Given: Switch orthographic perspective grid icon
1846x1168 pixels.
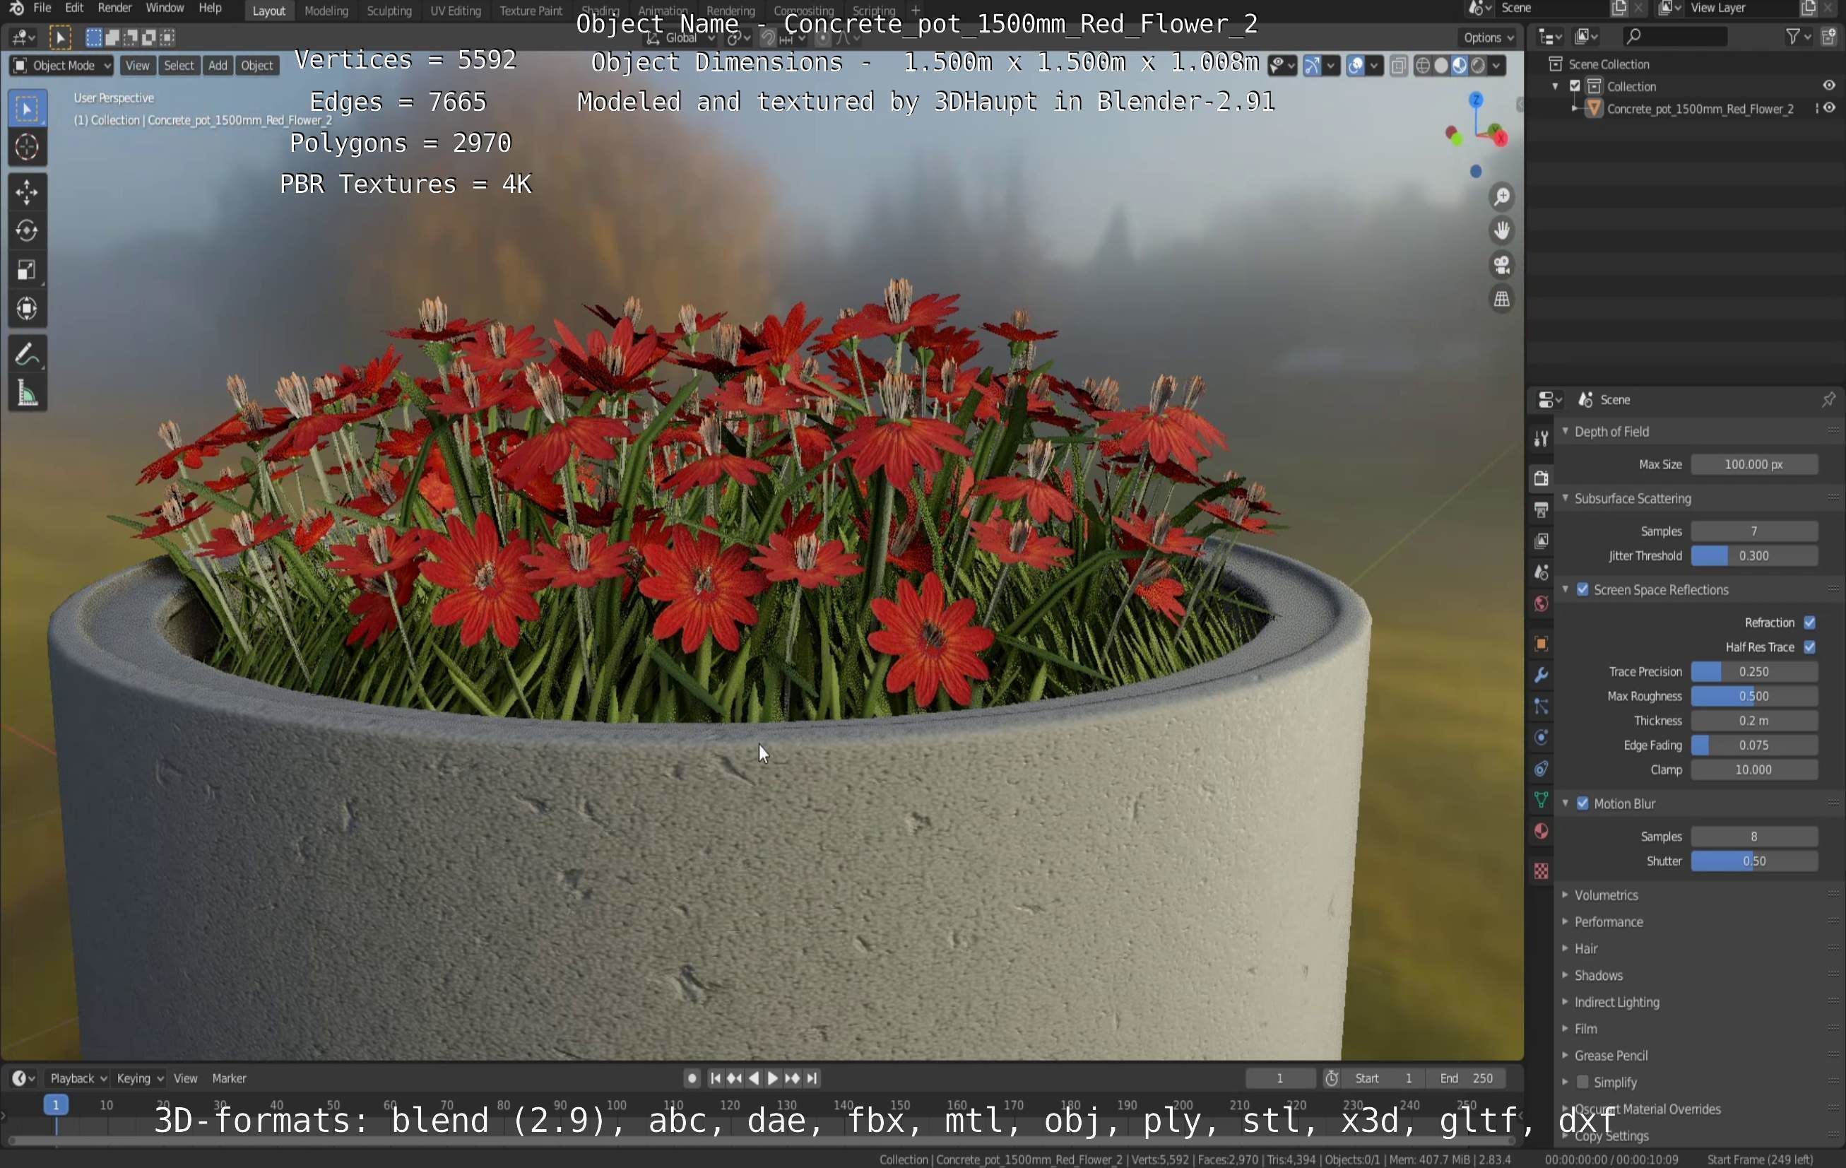Looking at the screenshot, I should 1501,299.
